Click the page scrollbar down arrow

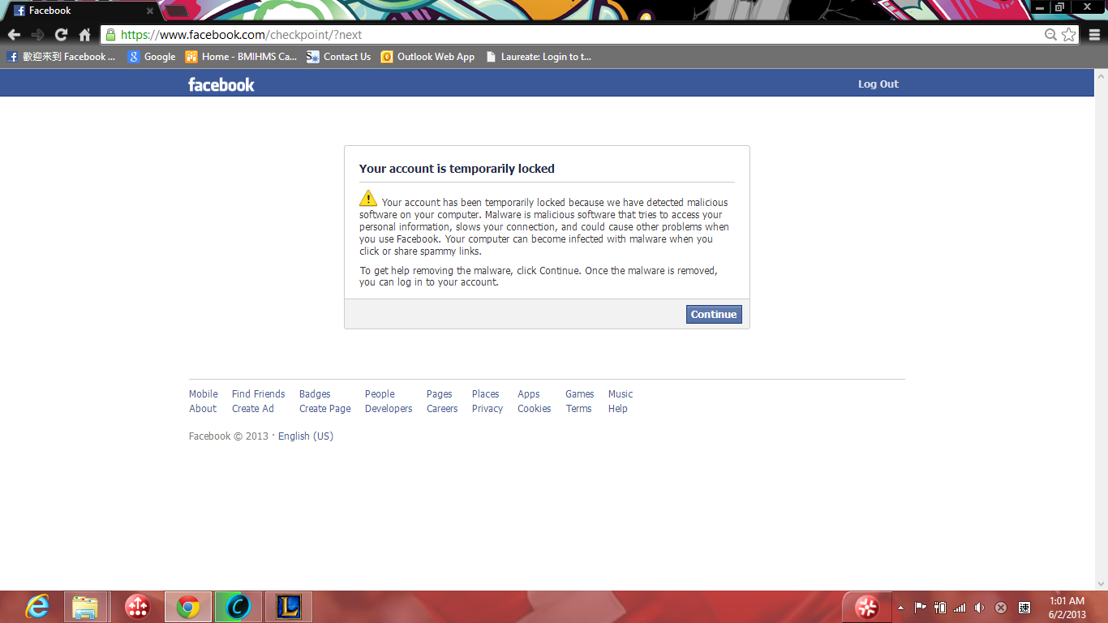[1101, 584]
